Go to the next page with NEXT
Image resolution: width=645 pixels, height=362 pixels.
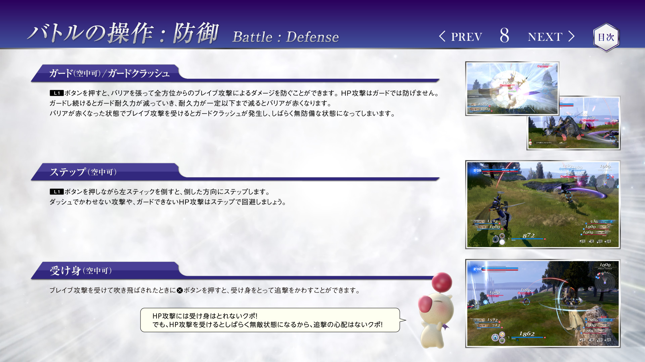[551, 37]
